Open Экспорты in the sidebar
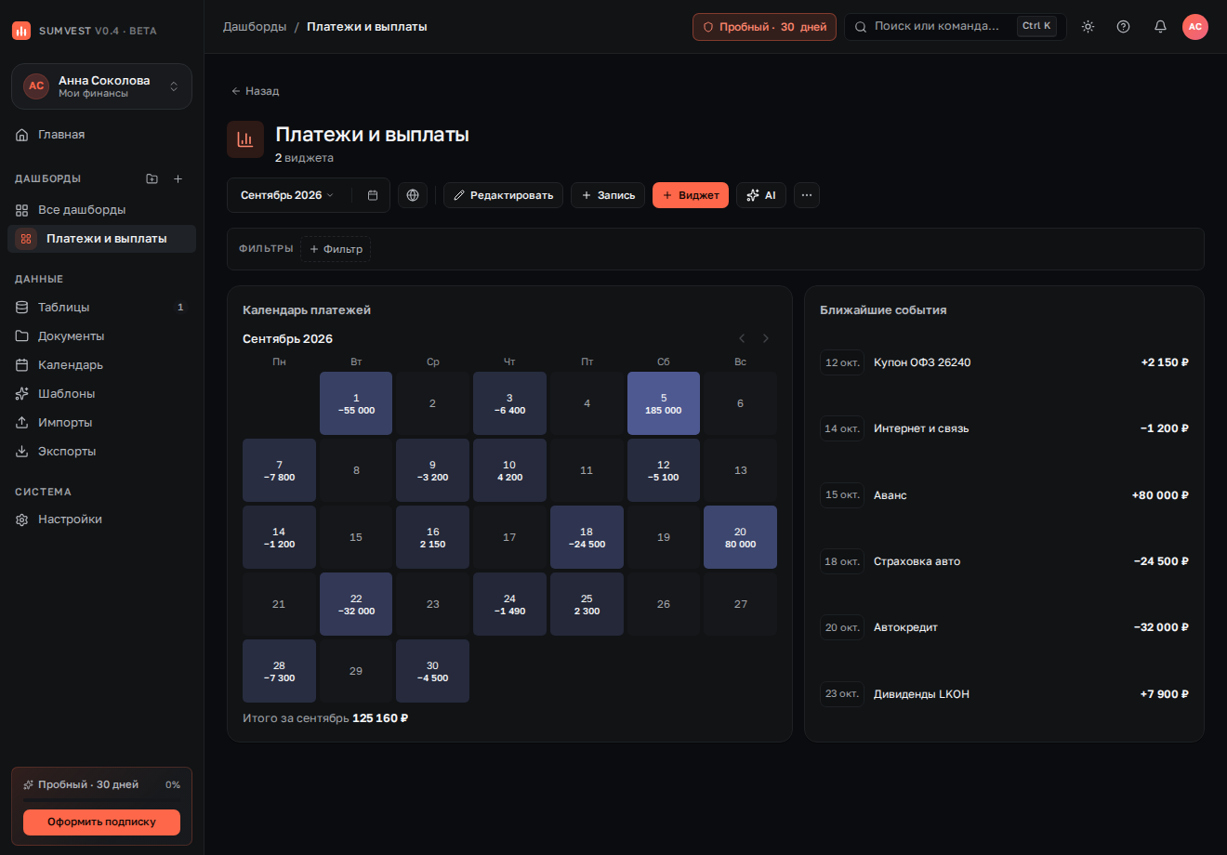This screenshot has height=855, width=1227. 101,452
